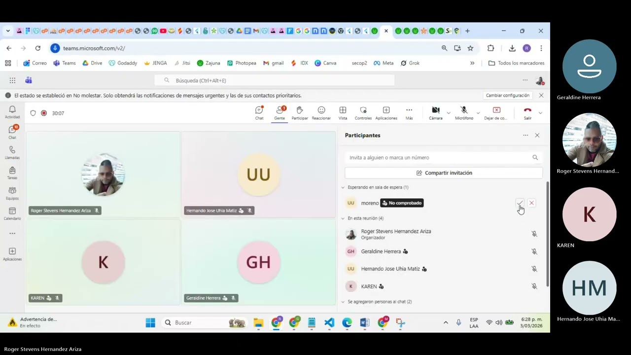Open Participantes panel more options
Image resolution: width=631 pixels, height=355 pixels.
pyautogui.click(x=526, y=135)
